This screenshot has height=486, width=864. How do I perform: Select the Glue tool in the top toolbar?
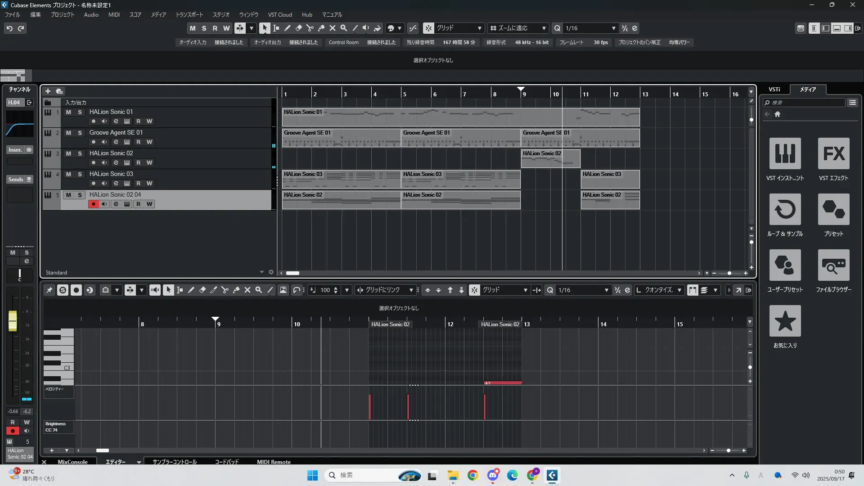321,28
